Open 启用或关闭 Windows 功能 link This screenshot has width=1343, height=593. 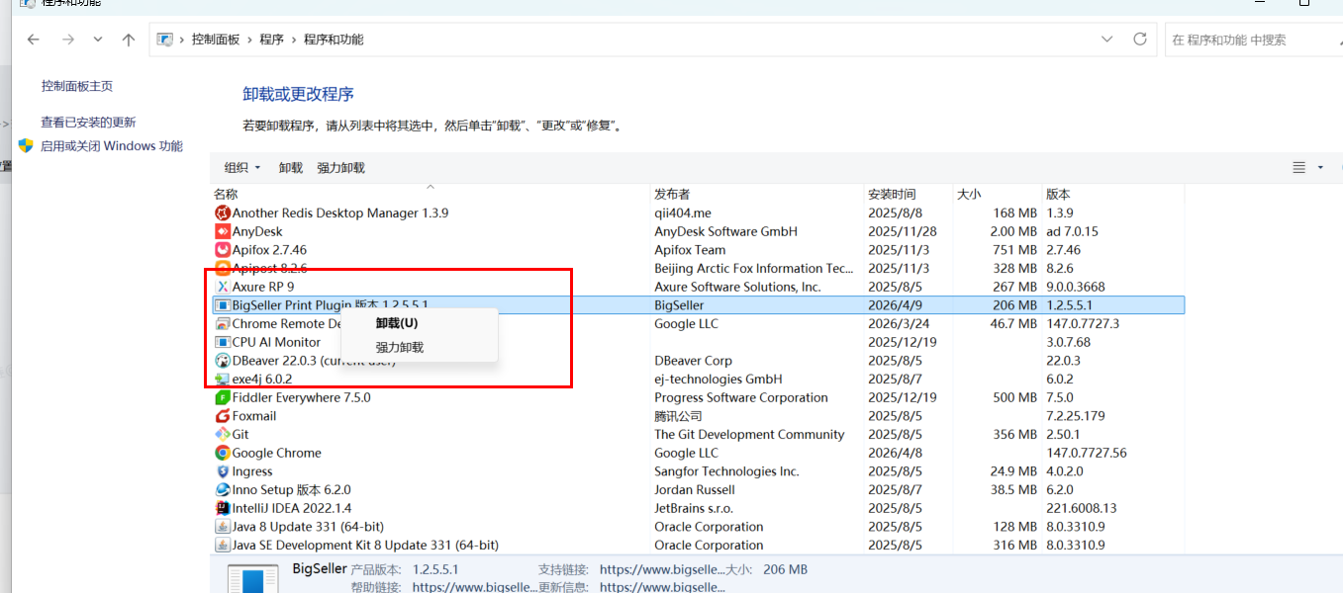112,146
